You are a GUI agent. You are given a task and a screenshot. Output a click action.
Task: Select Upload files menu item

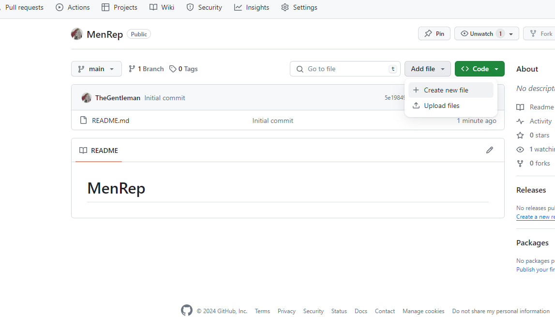pyautogui.click(x=450, y=106)
